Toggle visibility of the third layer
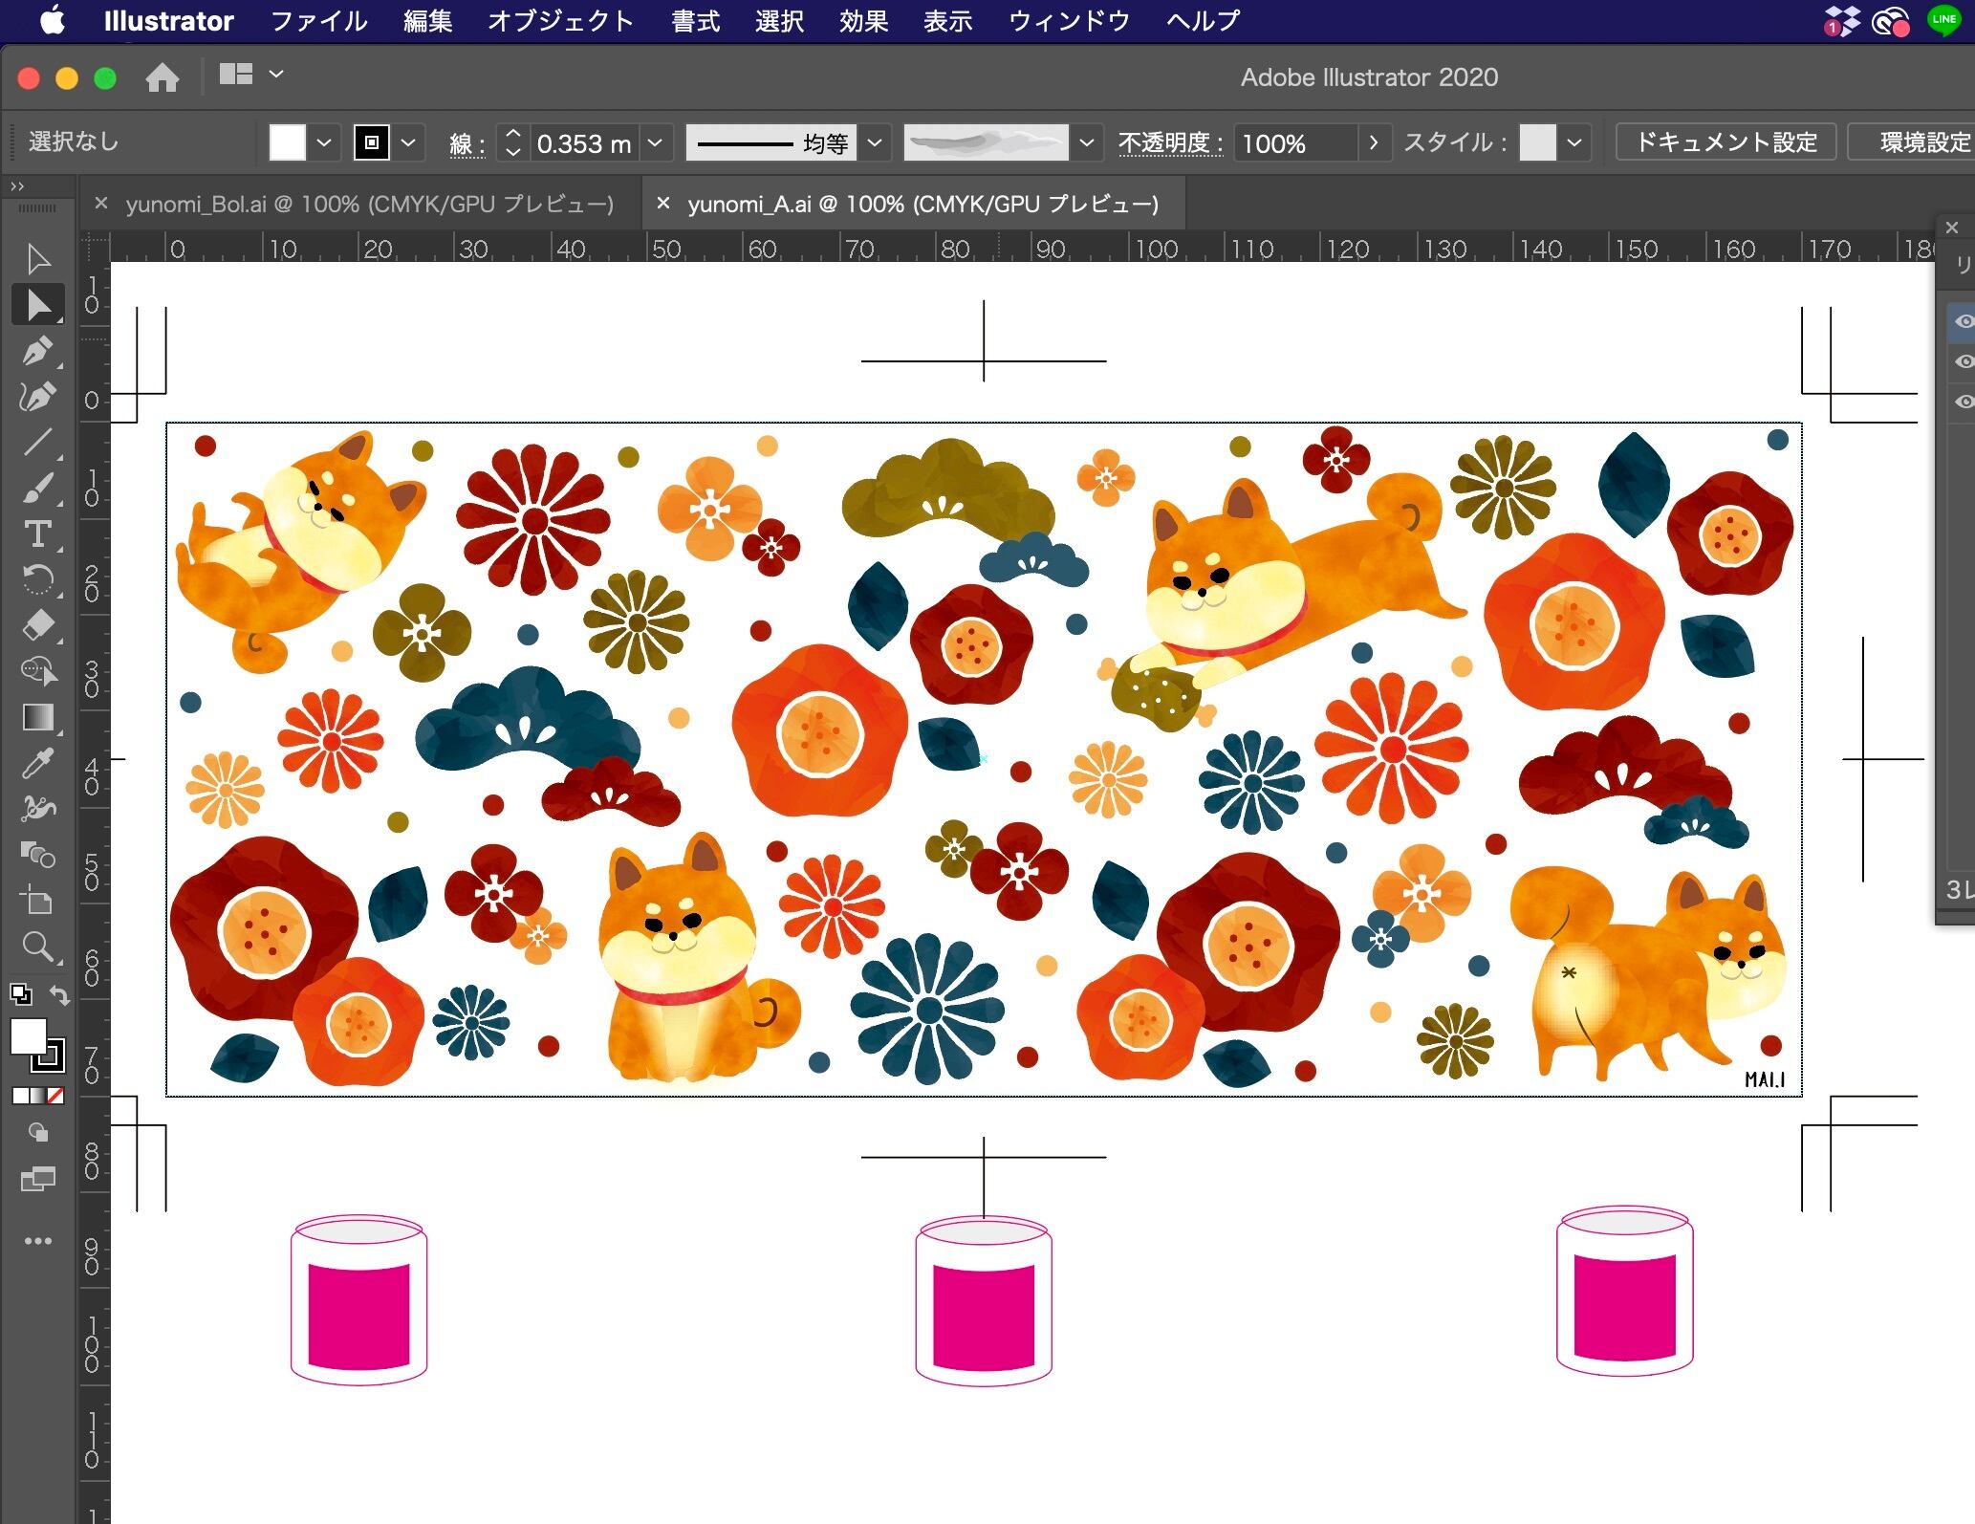Image resolution: width=1975 pixels, height=1524 pixels. pyautogui.click(x=1963, y=402)
